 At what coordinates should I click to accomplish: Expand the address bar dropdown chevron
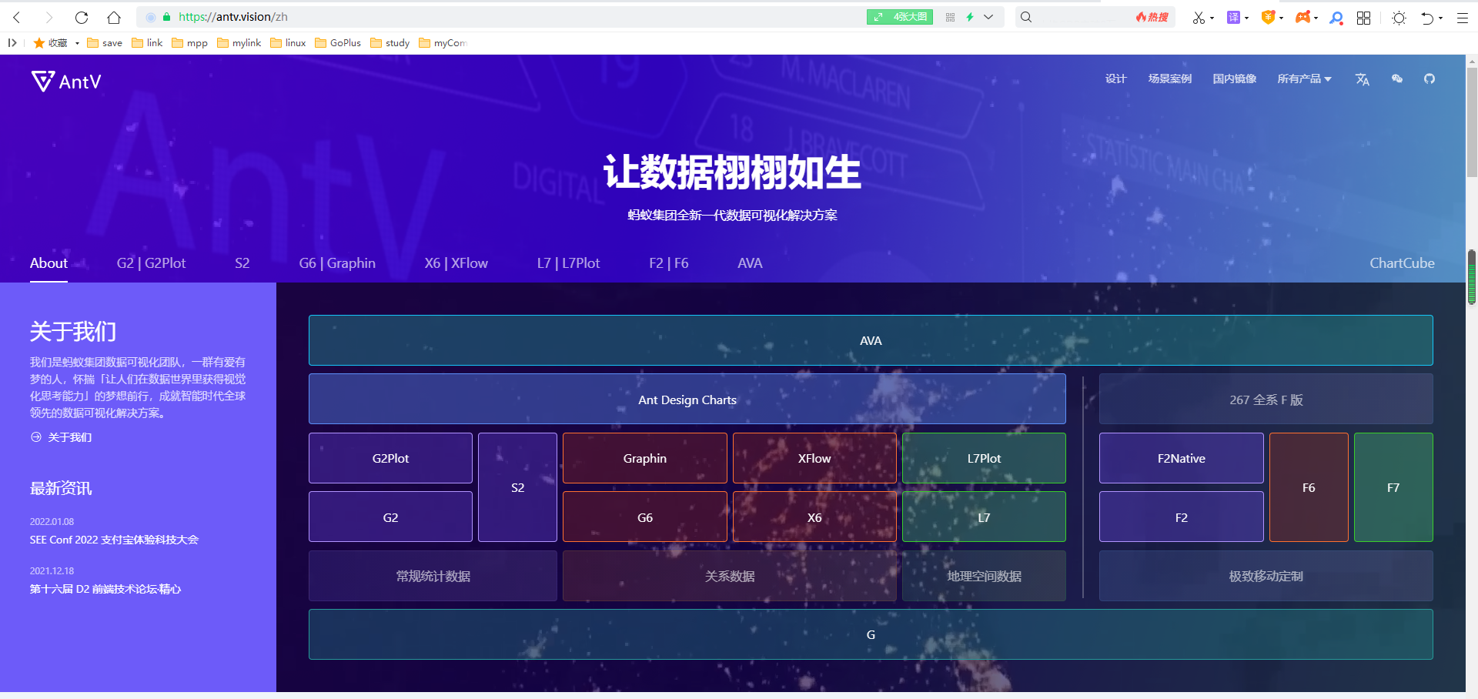click(988, 17)
